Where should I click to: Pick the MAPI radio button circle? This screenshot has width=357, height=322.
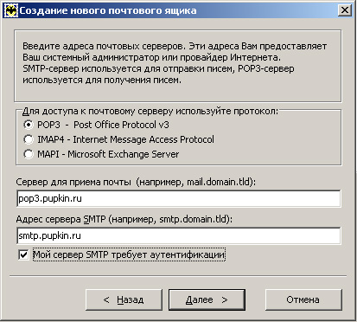click(29, 154)
